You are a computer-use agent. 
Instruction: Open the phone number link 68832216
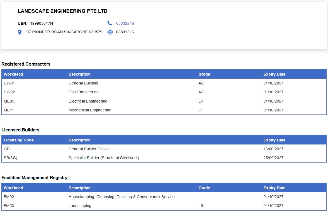pos(125,23)
